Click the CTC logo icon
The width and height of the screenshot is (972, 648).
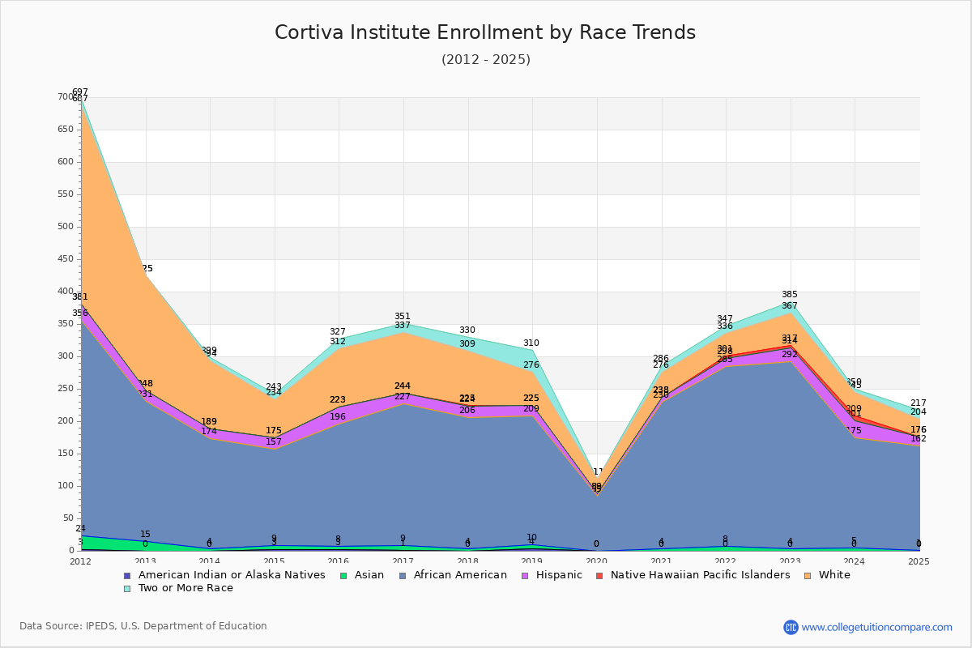pos(791,627)
